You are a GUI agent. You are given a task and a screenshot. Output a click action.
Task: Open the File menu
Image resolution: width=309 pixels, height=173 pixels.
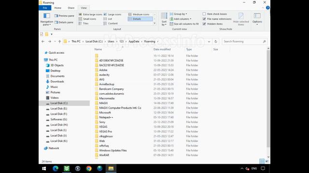(45, 8)
